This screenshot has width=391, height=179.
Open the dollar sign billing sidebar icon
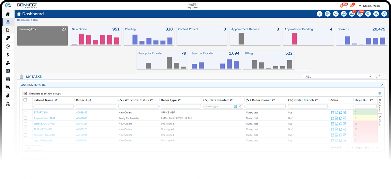click(8, 55)
